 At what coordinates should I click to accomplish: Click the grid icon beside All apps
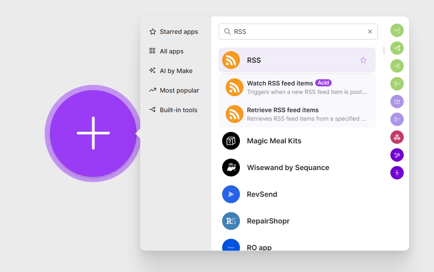[x=152, y=51]
